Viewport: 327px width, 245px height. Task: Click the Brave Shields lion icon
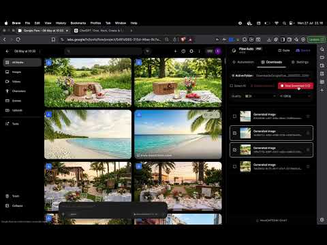[x=183, y=39]
